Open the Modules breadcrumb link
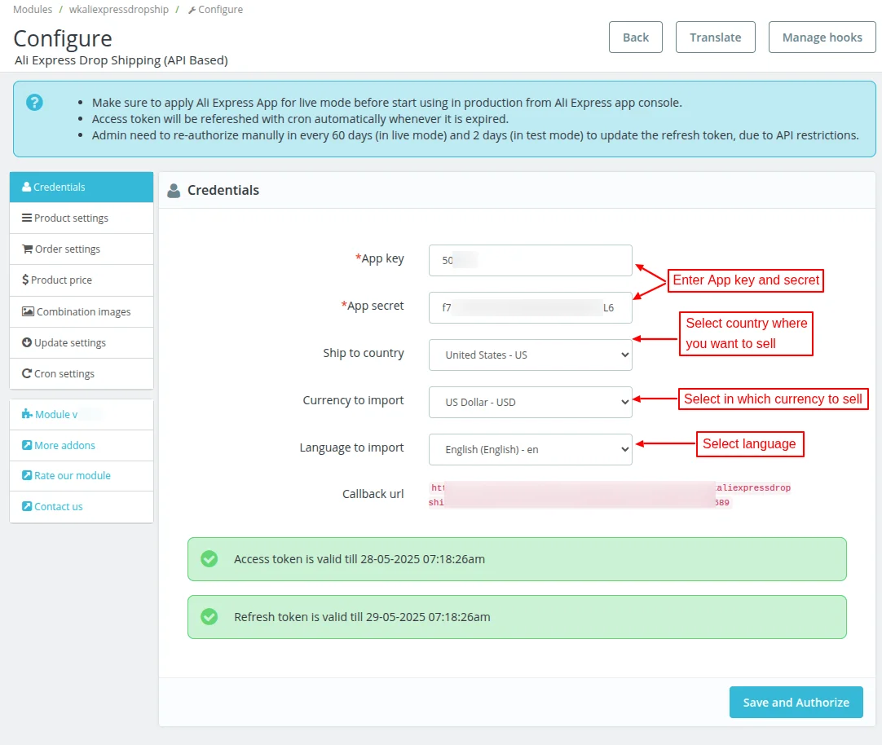Viewport: 882px width, 745px height. click(x=32, y=9)
